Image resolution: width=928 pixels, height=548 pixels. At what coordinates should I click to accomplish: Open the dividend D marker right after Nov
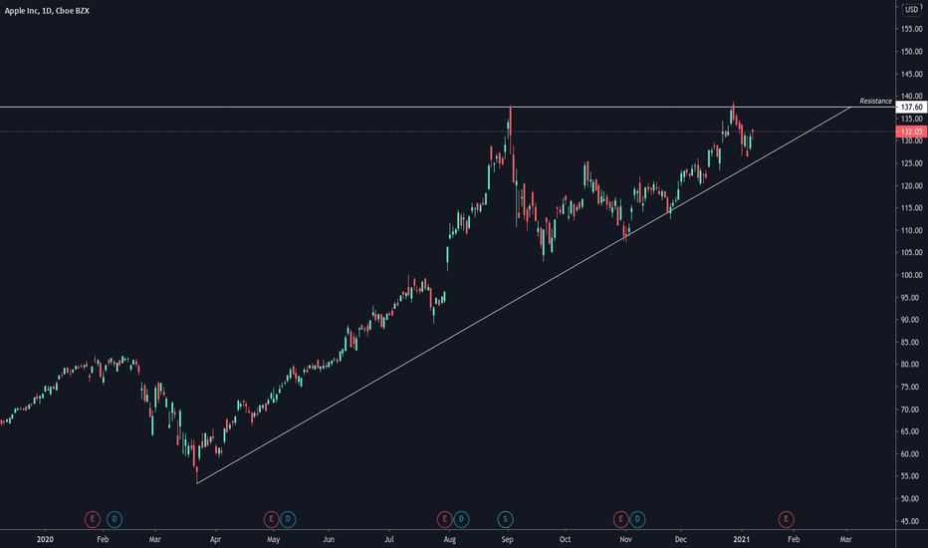pos(637,519)
